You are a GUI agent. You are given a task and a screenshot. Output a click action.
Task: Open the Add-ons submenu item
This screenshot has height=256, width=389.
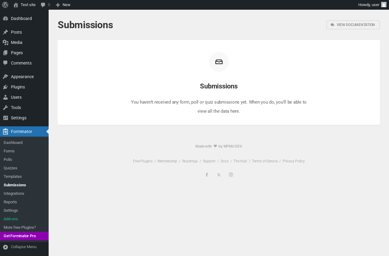(x=11, y=219)
